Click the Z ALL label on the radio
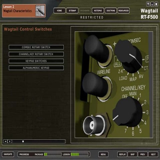This screenshot has width=160, height=160. tap(117, 62)
